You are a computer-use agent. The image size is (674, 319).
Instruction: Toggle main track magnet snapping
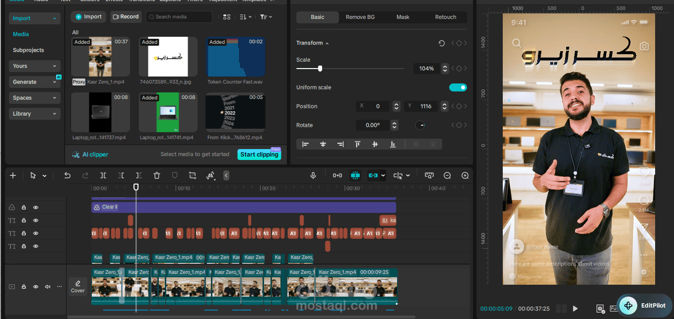pyautogui.click(x=337, y=175)
